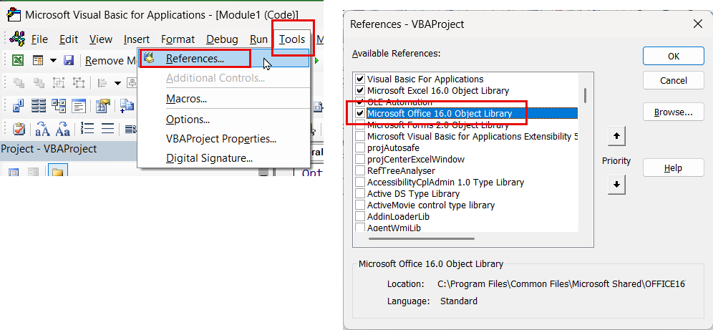Click the View Microsoft Excel icon
The width and height of the screenshot is (713, 330).
pos(18,60)
